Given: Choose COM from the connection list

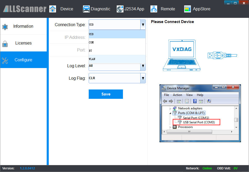Looking at the screenshot, I should tap(117, 42).
